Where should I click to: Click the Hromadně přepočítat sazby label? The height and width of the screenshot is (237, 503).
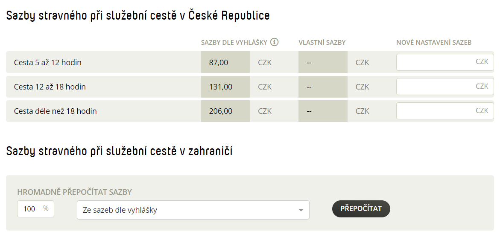74,192
